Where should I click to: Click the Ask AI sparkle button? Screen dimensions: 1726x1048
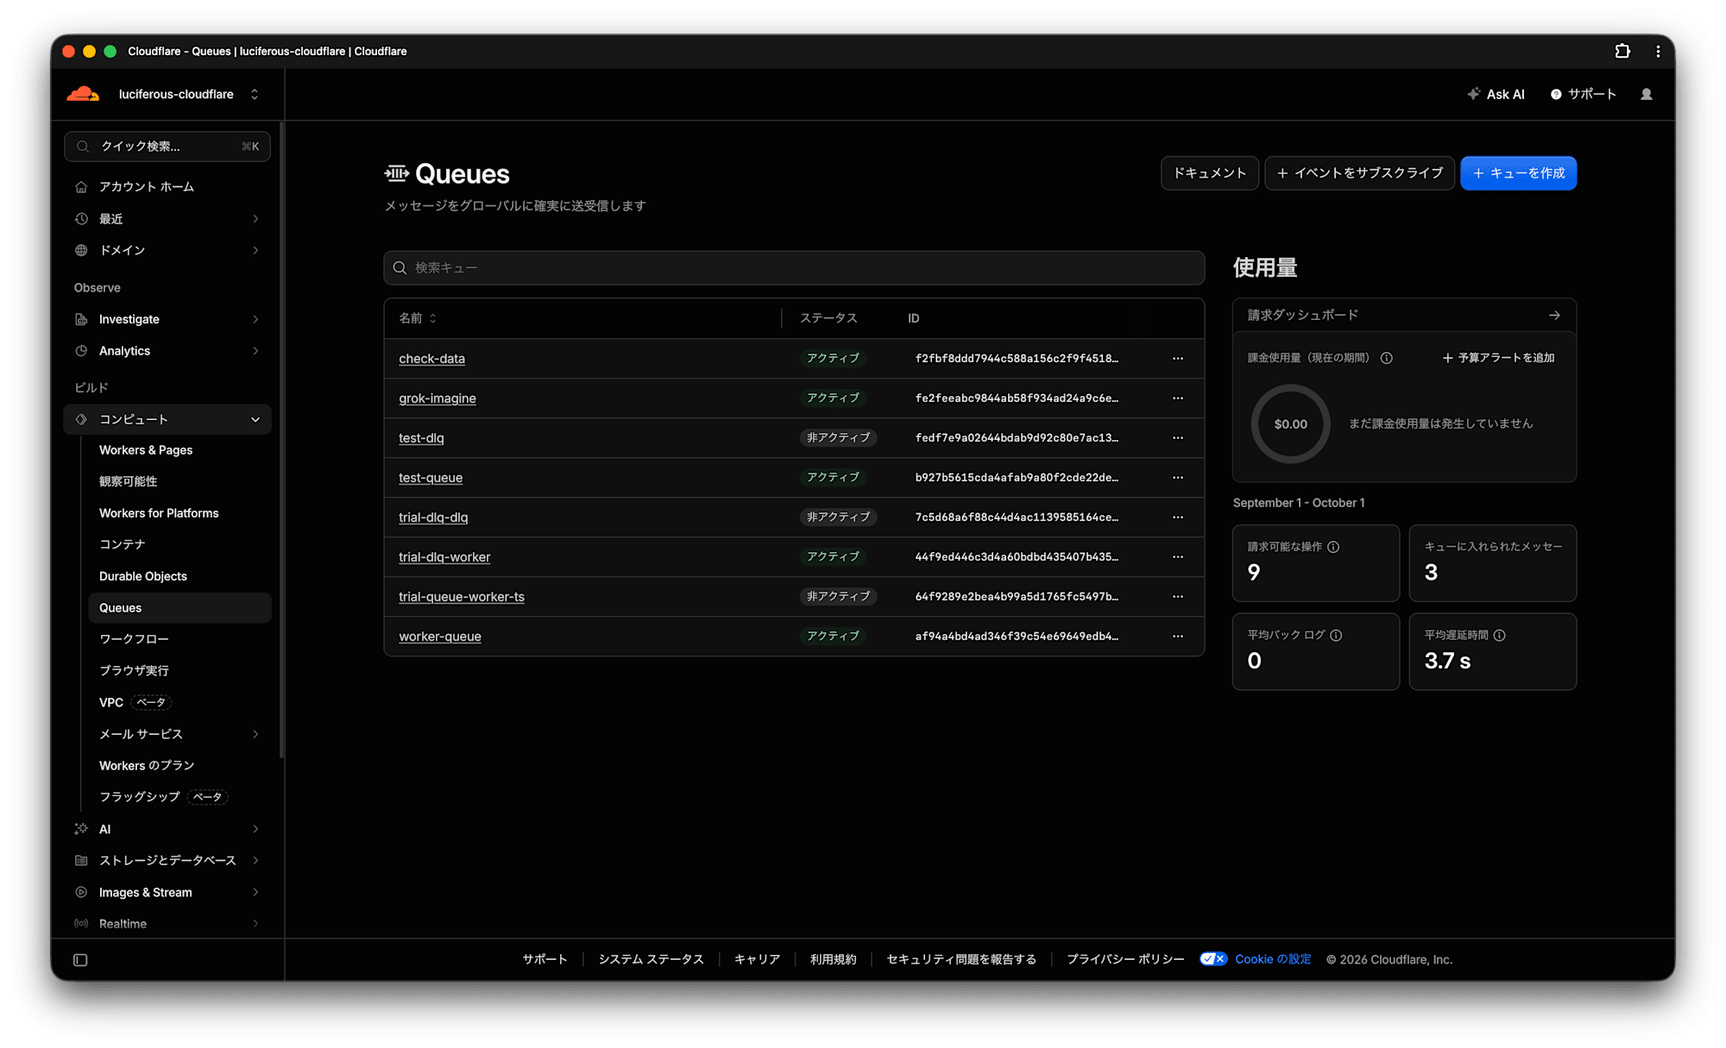(1496, 94)
